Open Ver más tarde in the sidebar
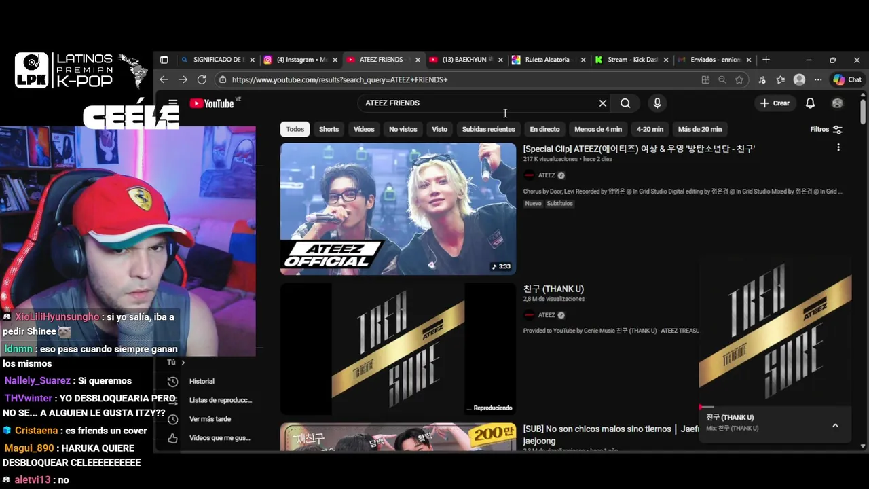The image size is (869, 489). tap(210, 420)
